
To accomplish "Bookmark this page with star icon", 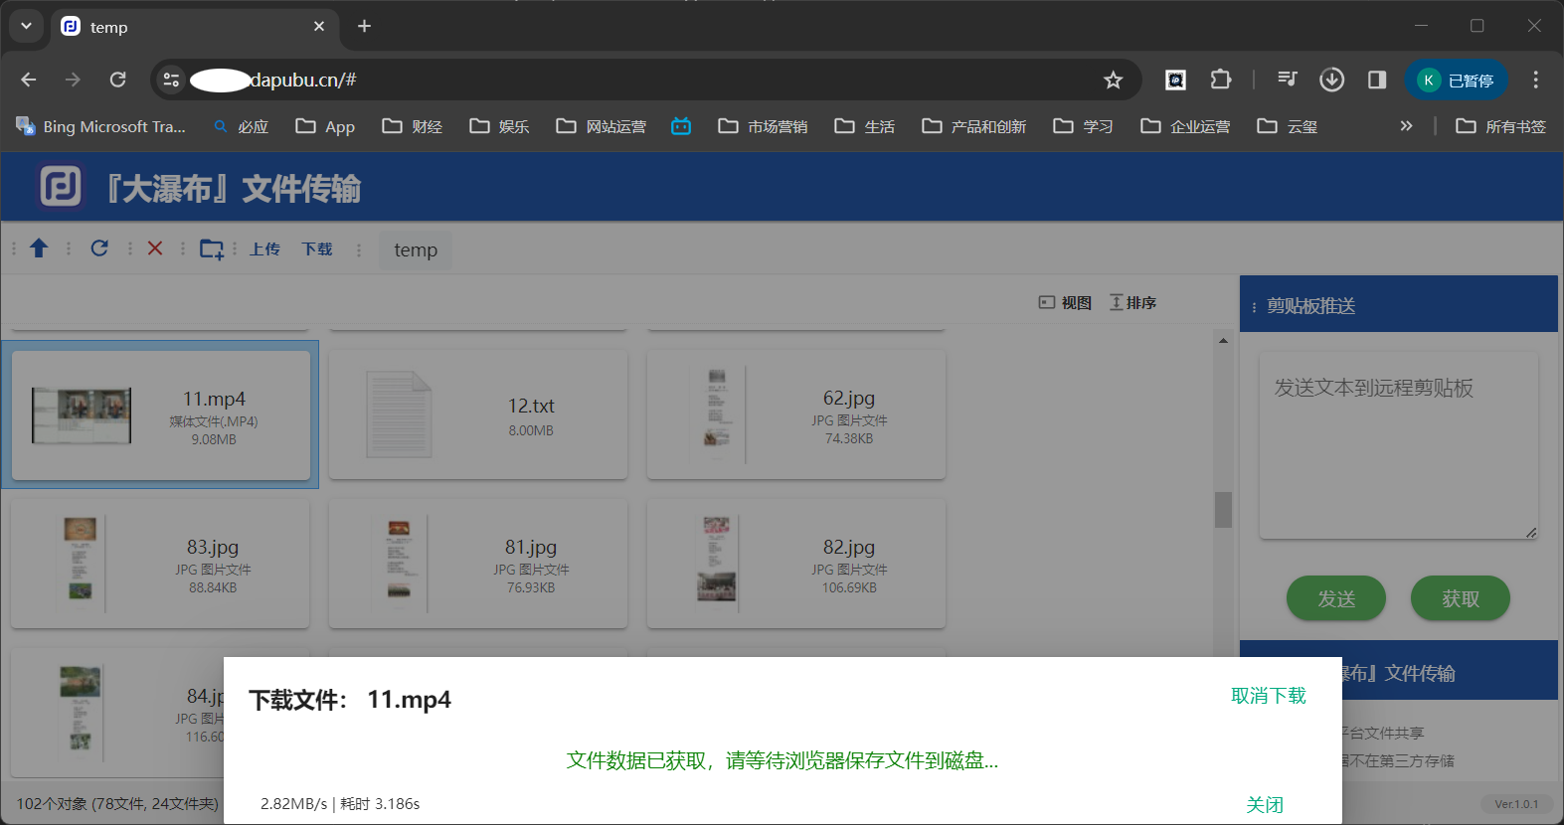I will pyautogui.click(x=1113, y=81).
